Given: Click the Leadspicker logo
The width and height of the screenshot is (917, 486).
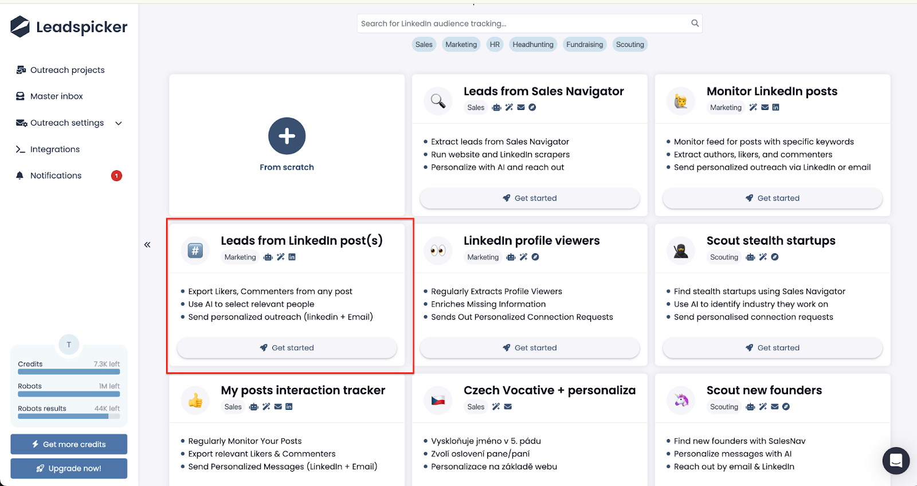Looking at the screenshot, I should coord(69,26).
